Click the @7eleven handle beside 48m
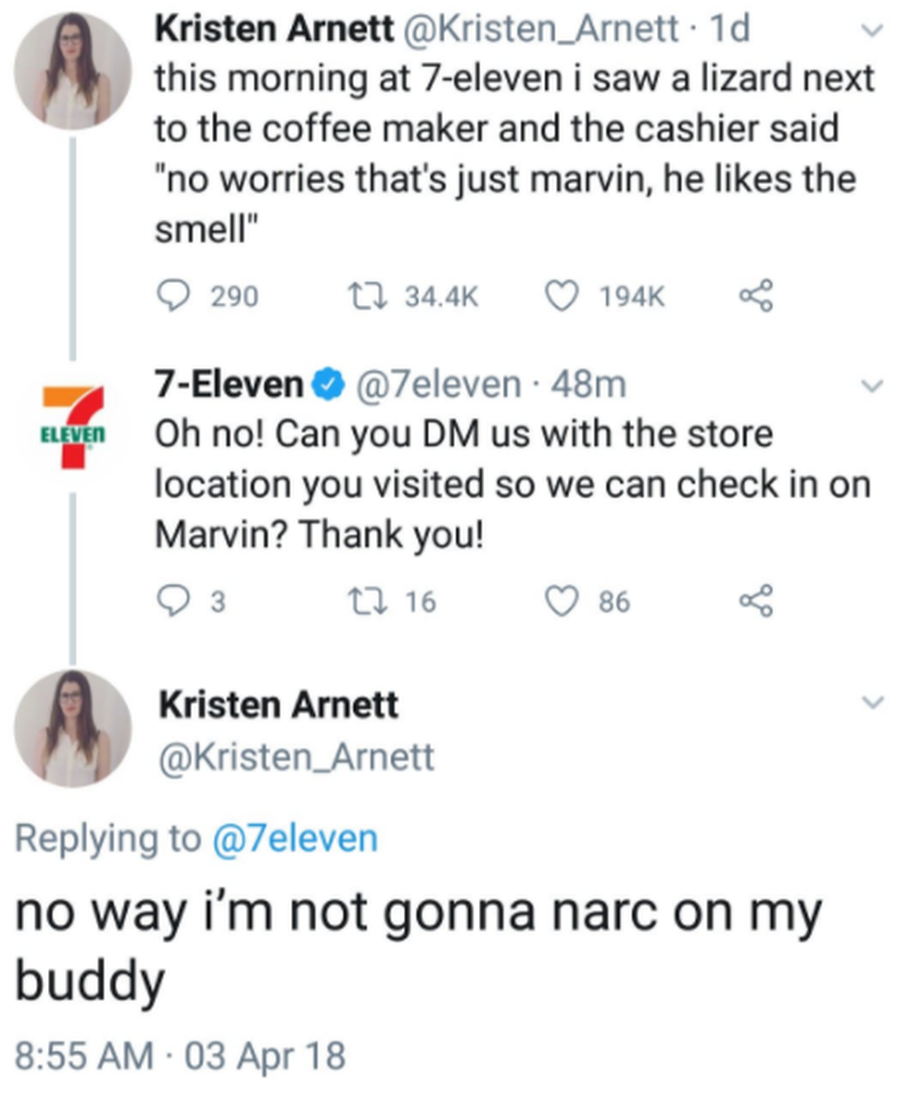 click(438, 385)
